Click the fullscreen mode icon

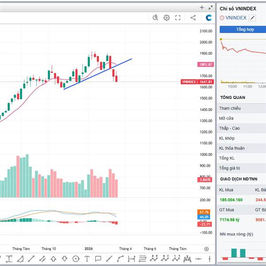point(178,18)
